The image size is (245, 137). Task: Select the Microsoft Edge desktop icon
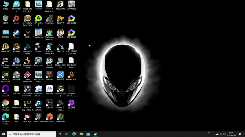(5, 119)
